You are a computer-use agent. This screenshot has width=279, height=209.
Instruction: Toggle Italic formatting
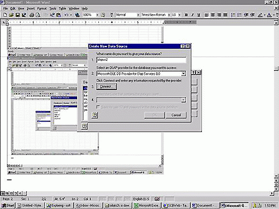192,15
